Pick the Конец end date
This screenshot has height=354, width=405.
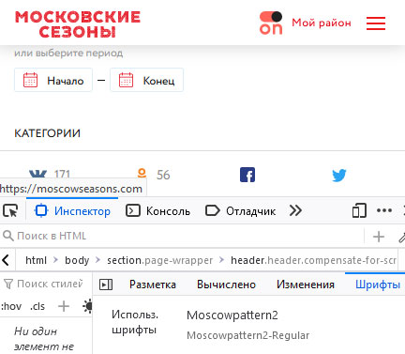coord(146,80)
